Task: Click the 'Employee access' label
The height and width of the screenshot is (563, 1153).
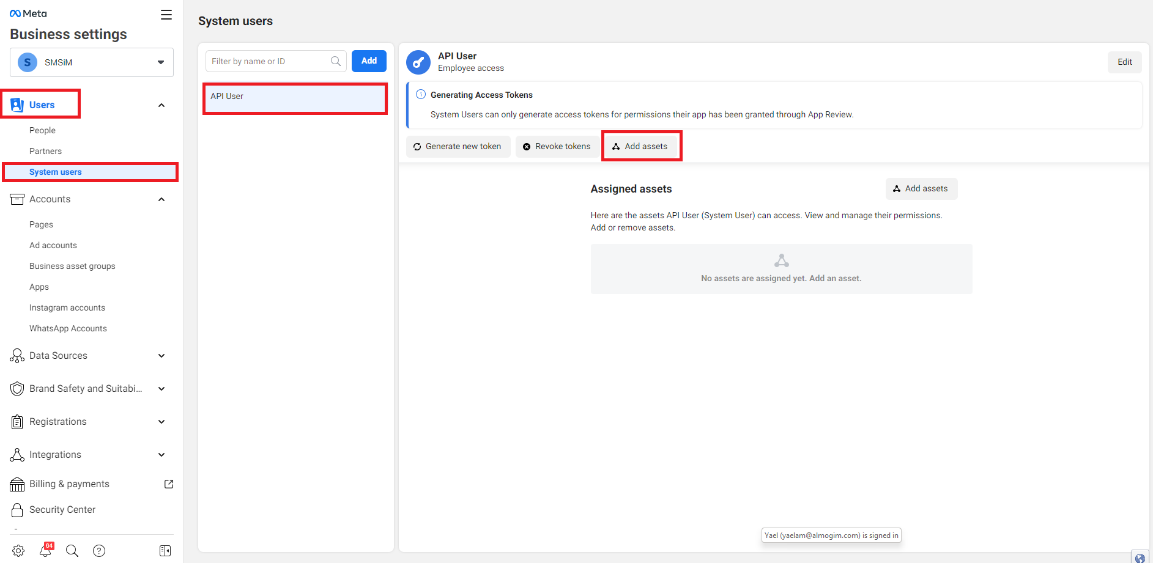Action: 471,68
